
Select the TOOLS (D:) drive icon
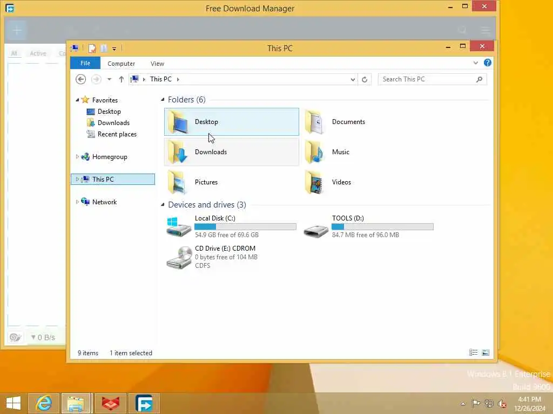click(x=315, y=231)
